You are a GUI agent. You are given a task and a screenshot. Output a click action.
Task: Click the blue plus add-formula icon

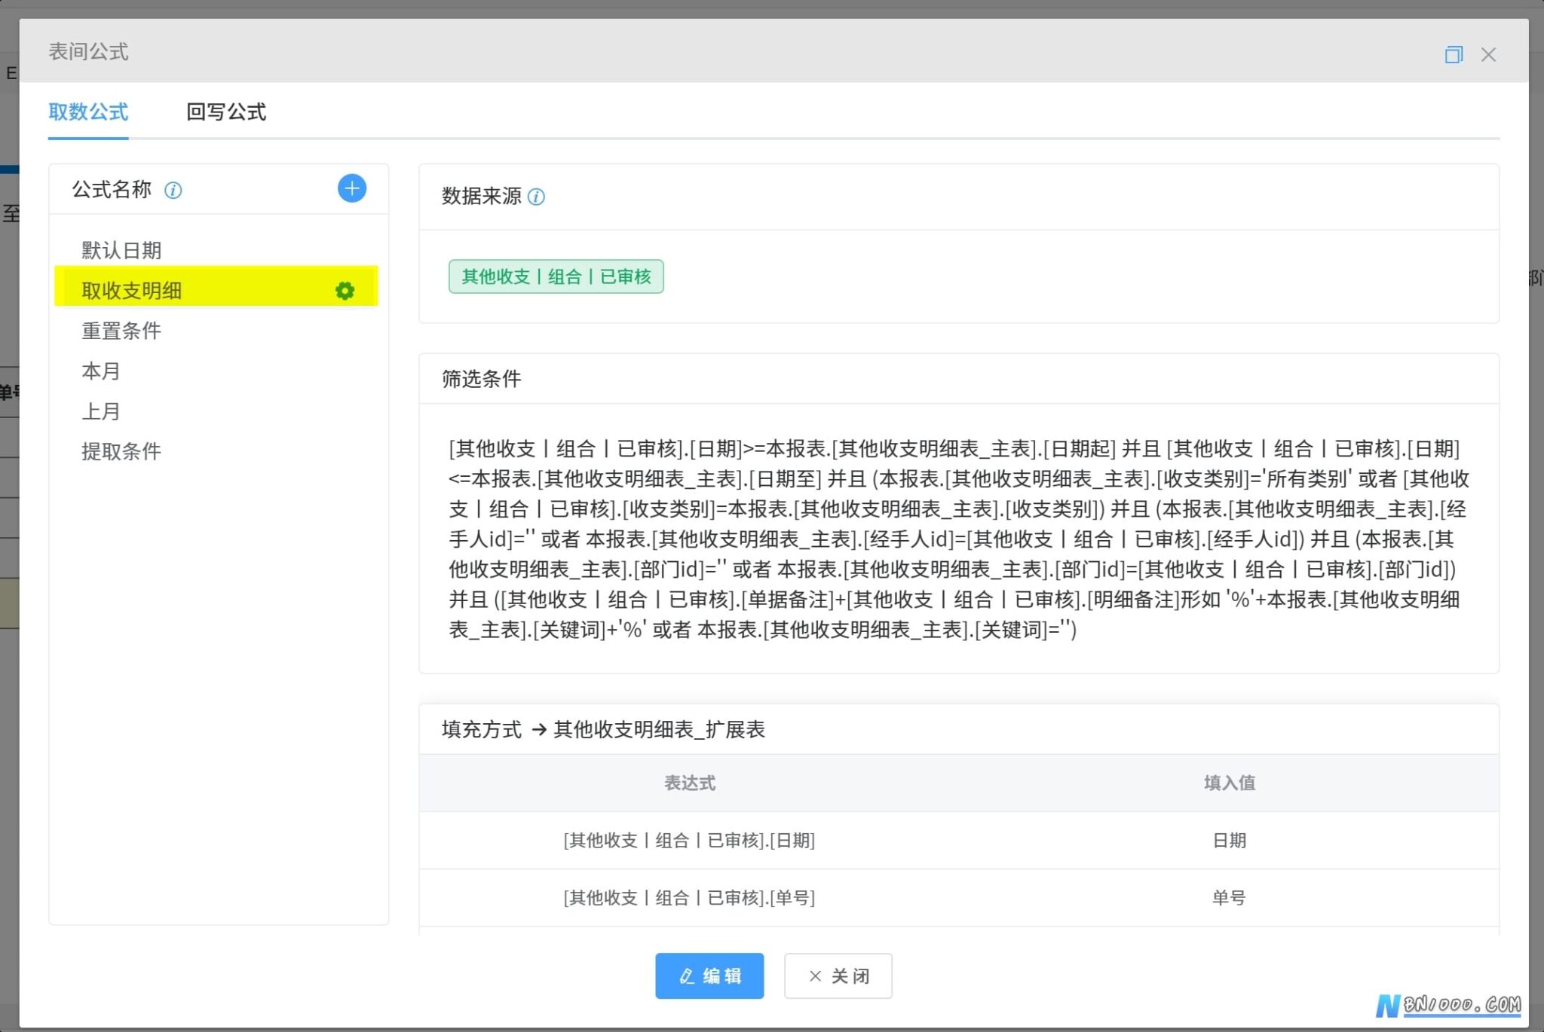351,188
